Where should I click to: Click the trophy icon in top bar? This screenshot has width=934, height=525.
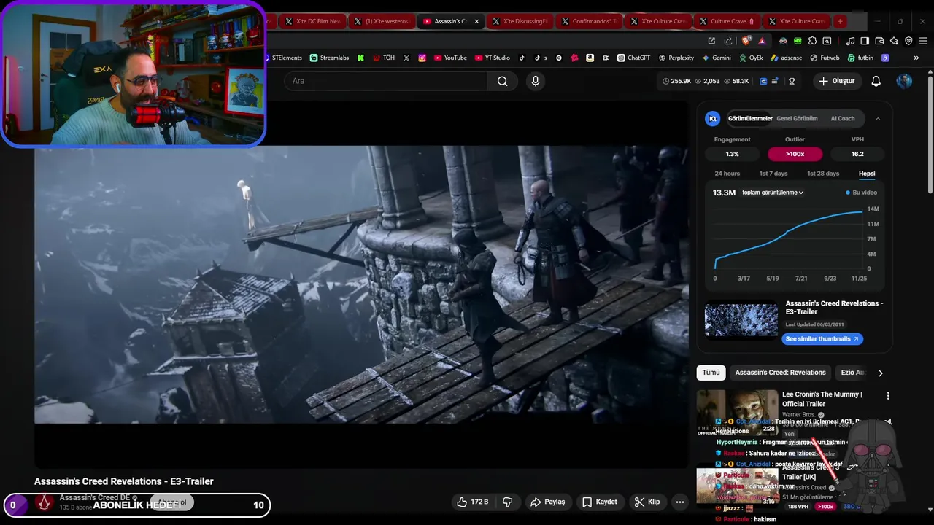792,81
